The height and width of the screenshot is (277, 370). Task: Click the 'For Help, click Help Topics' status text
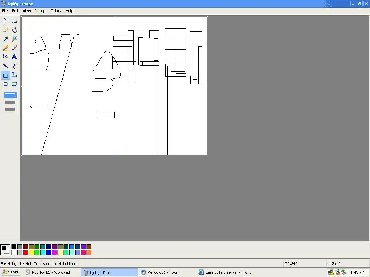(x=39, y=264)
